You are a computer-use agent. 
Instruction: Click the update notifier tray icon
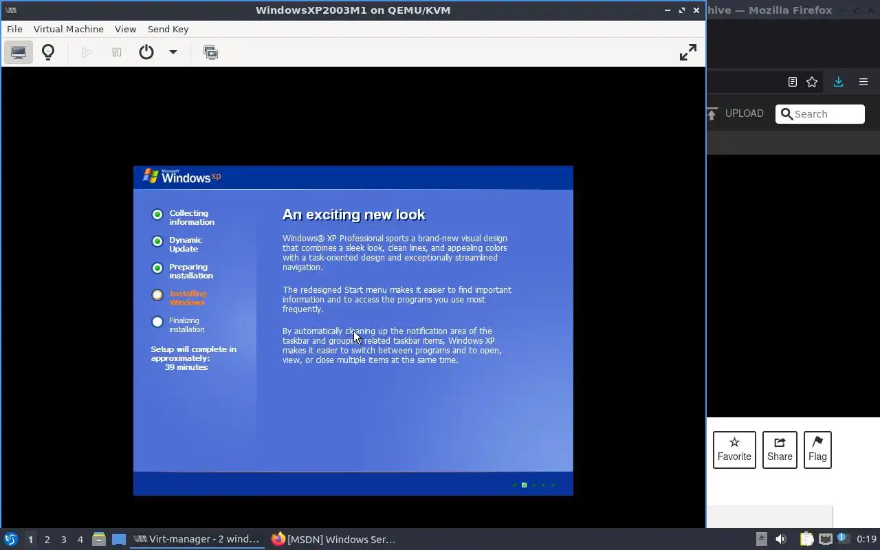842,540
